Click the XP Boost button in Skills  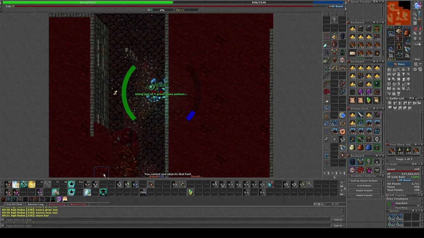point(403,180)
